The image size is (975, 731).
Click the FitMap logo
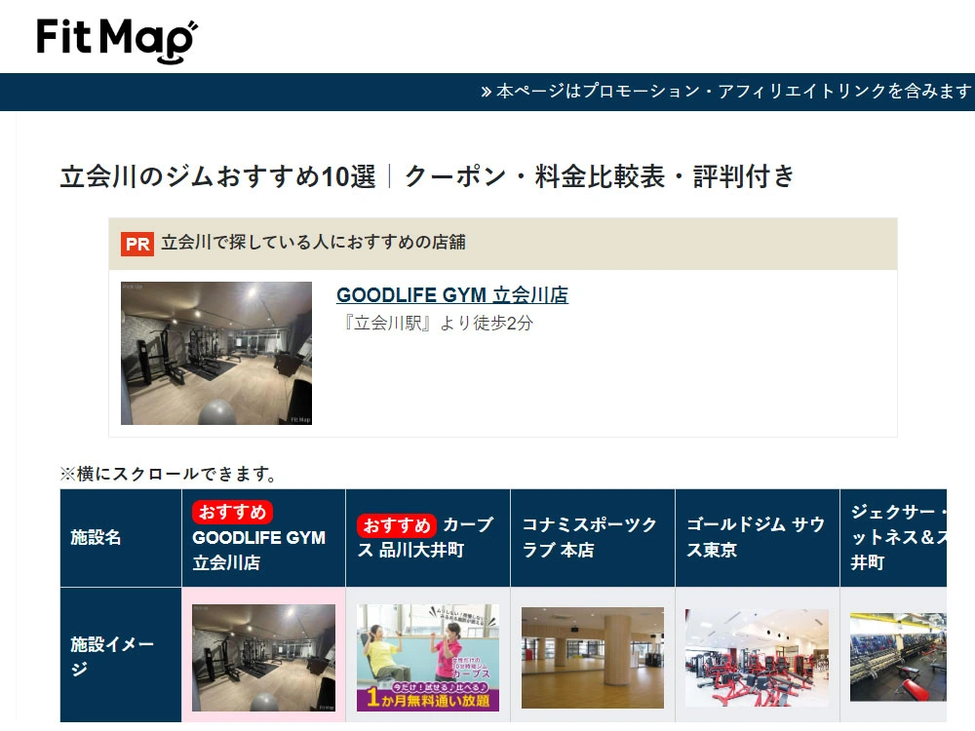(116, 40)
